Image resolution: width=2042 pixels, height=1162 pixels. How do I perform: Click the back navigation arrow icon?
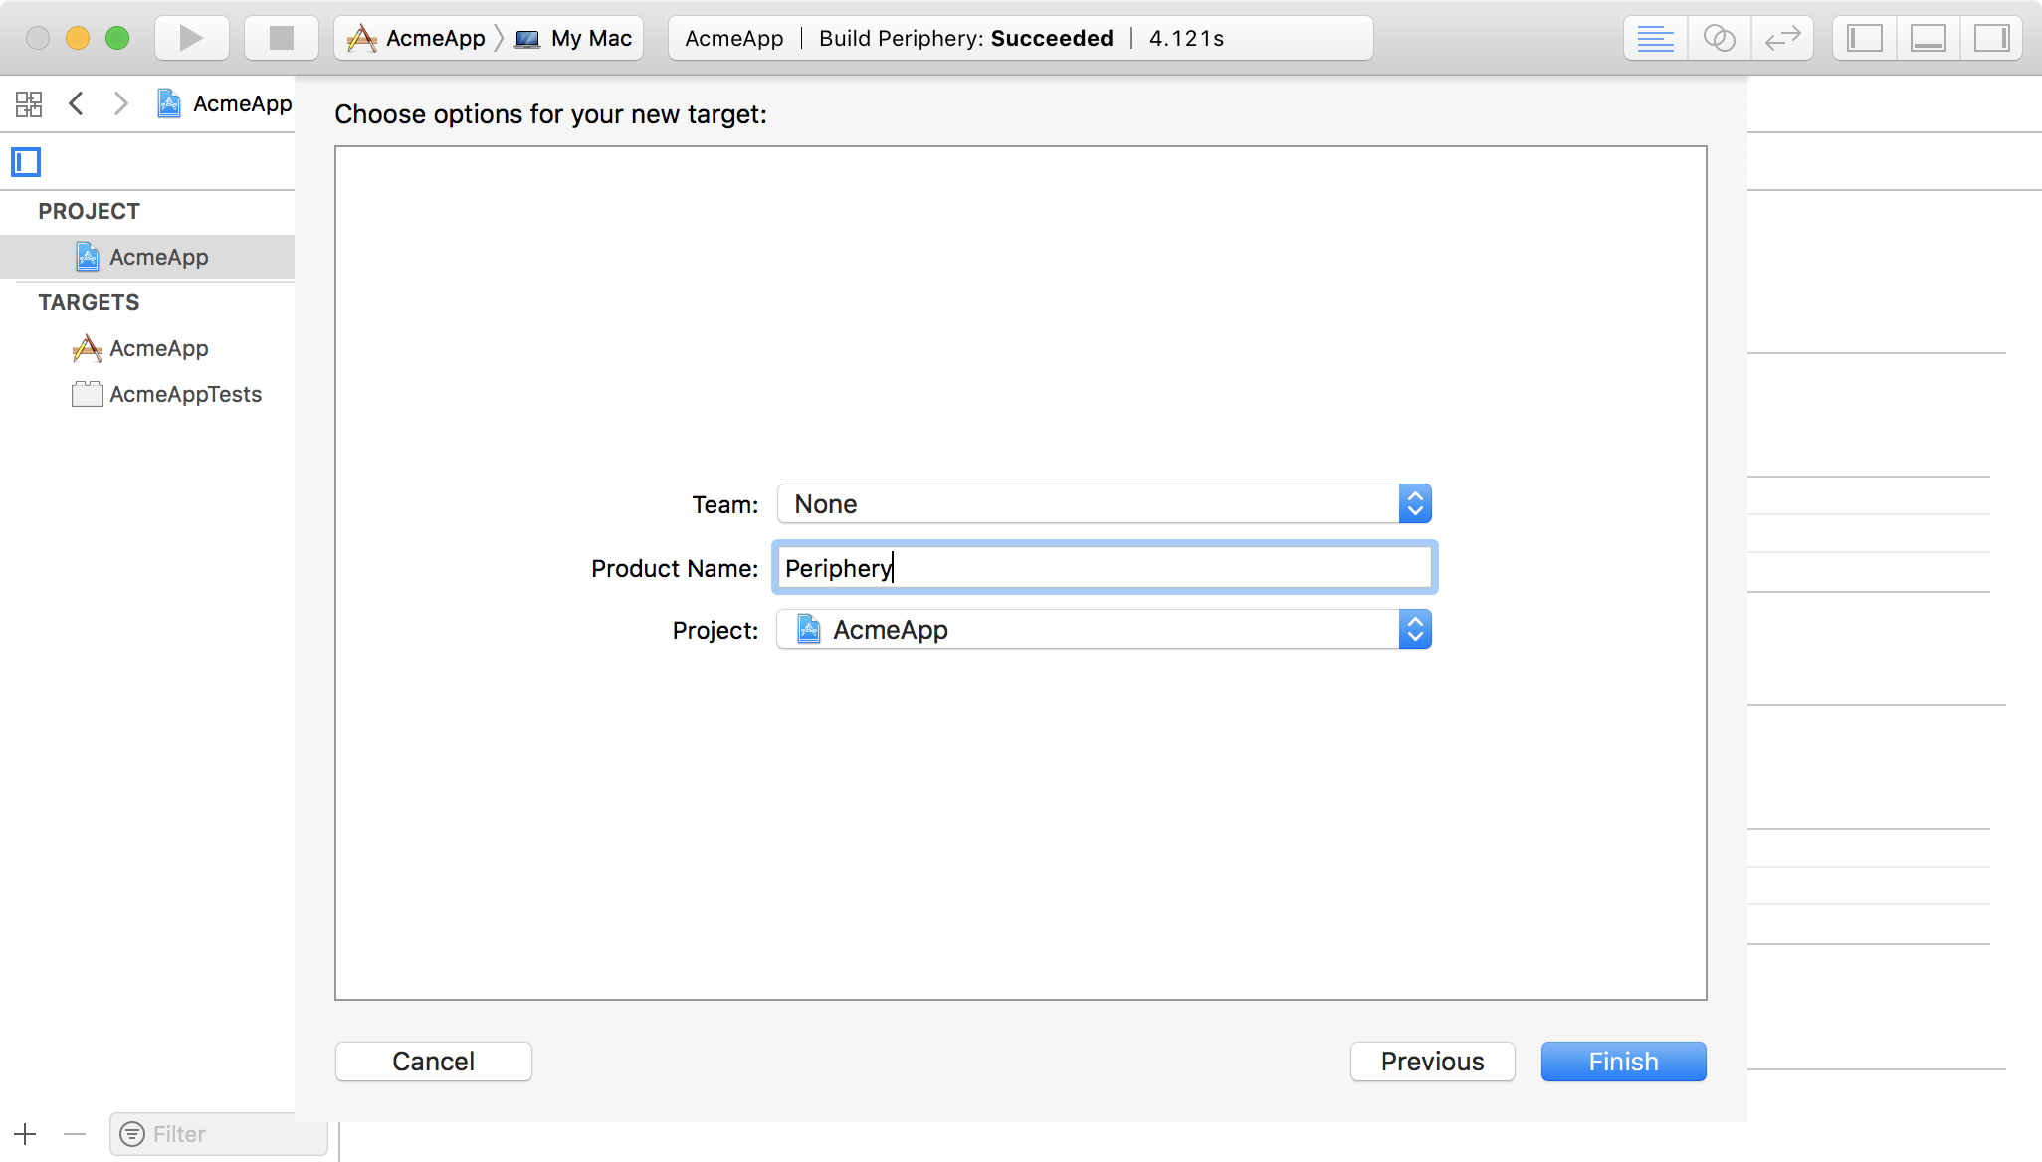coord(78,103)
